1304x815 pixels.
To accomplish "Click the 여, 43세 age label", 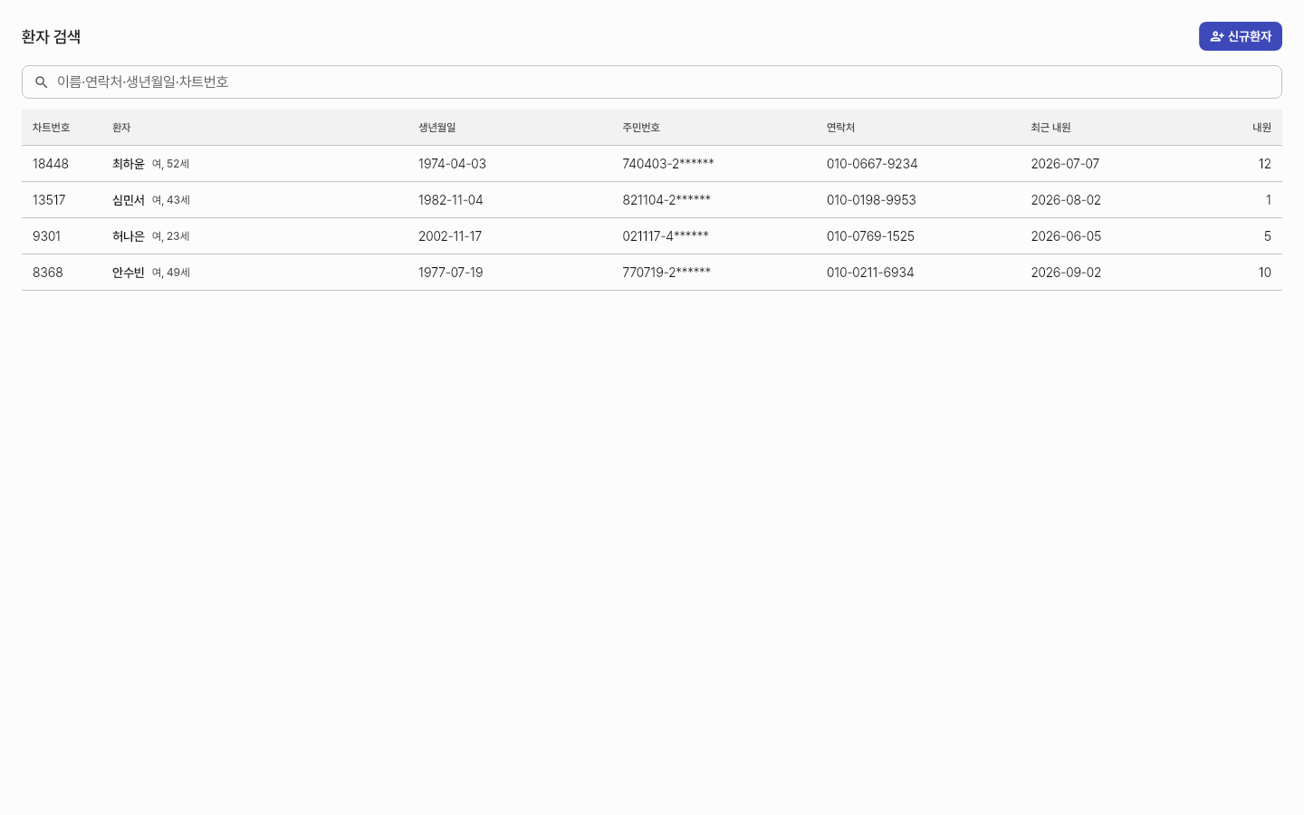I will 171,200.
